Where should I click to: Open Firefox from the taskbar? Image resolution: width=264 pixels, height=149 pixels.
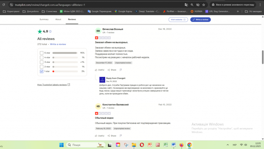(x=181, y=145)
